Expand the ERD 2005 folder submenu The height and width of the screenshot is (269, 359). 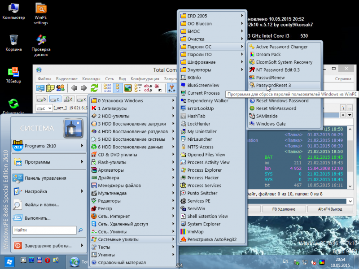[212, 16]
